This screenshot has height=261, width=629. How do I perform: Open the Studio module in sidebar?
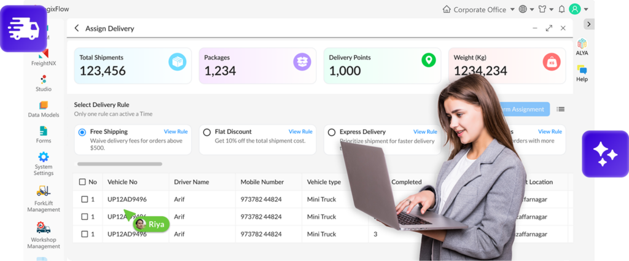[x=43, y=83]
